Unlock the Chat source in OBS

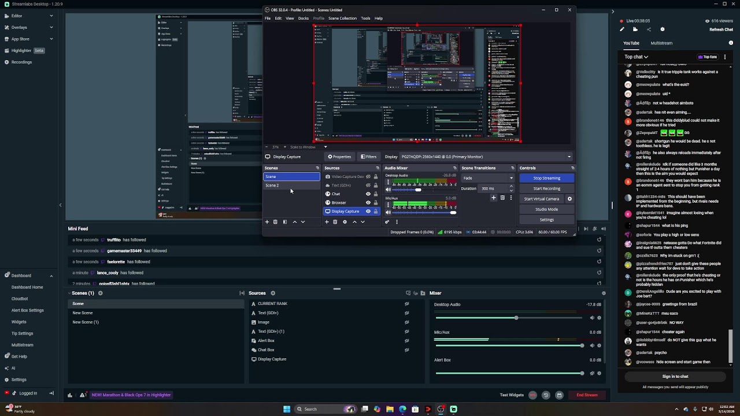coord(376,194)
